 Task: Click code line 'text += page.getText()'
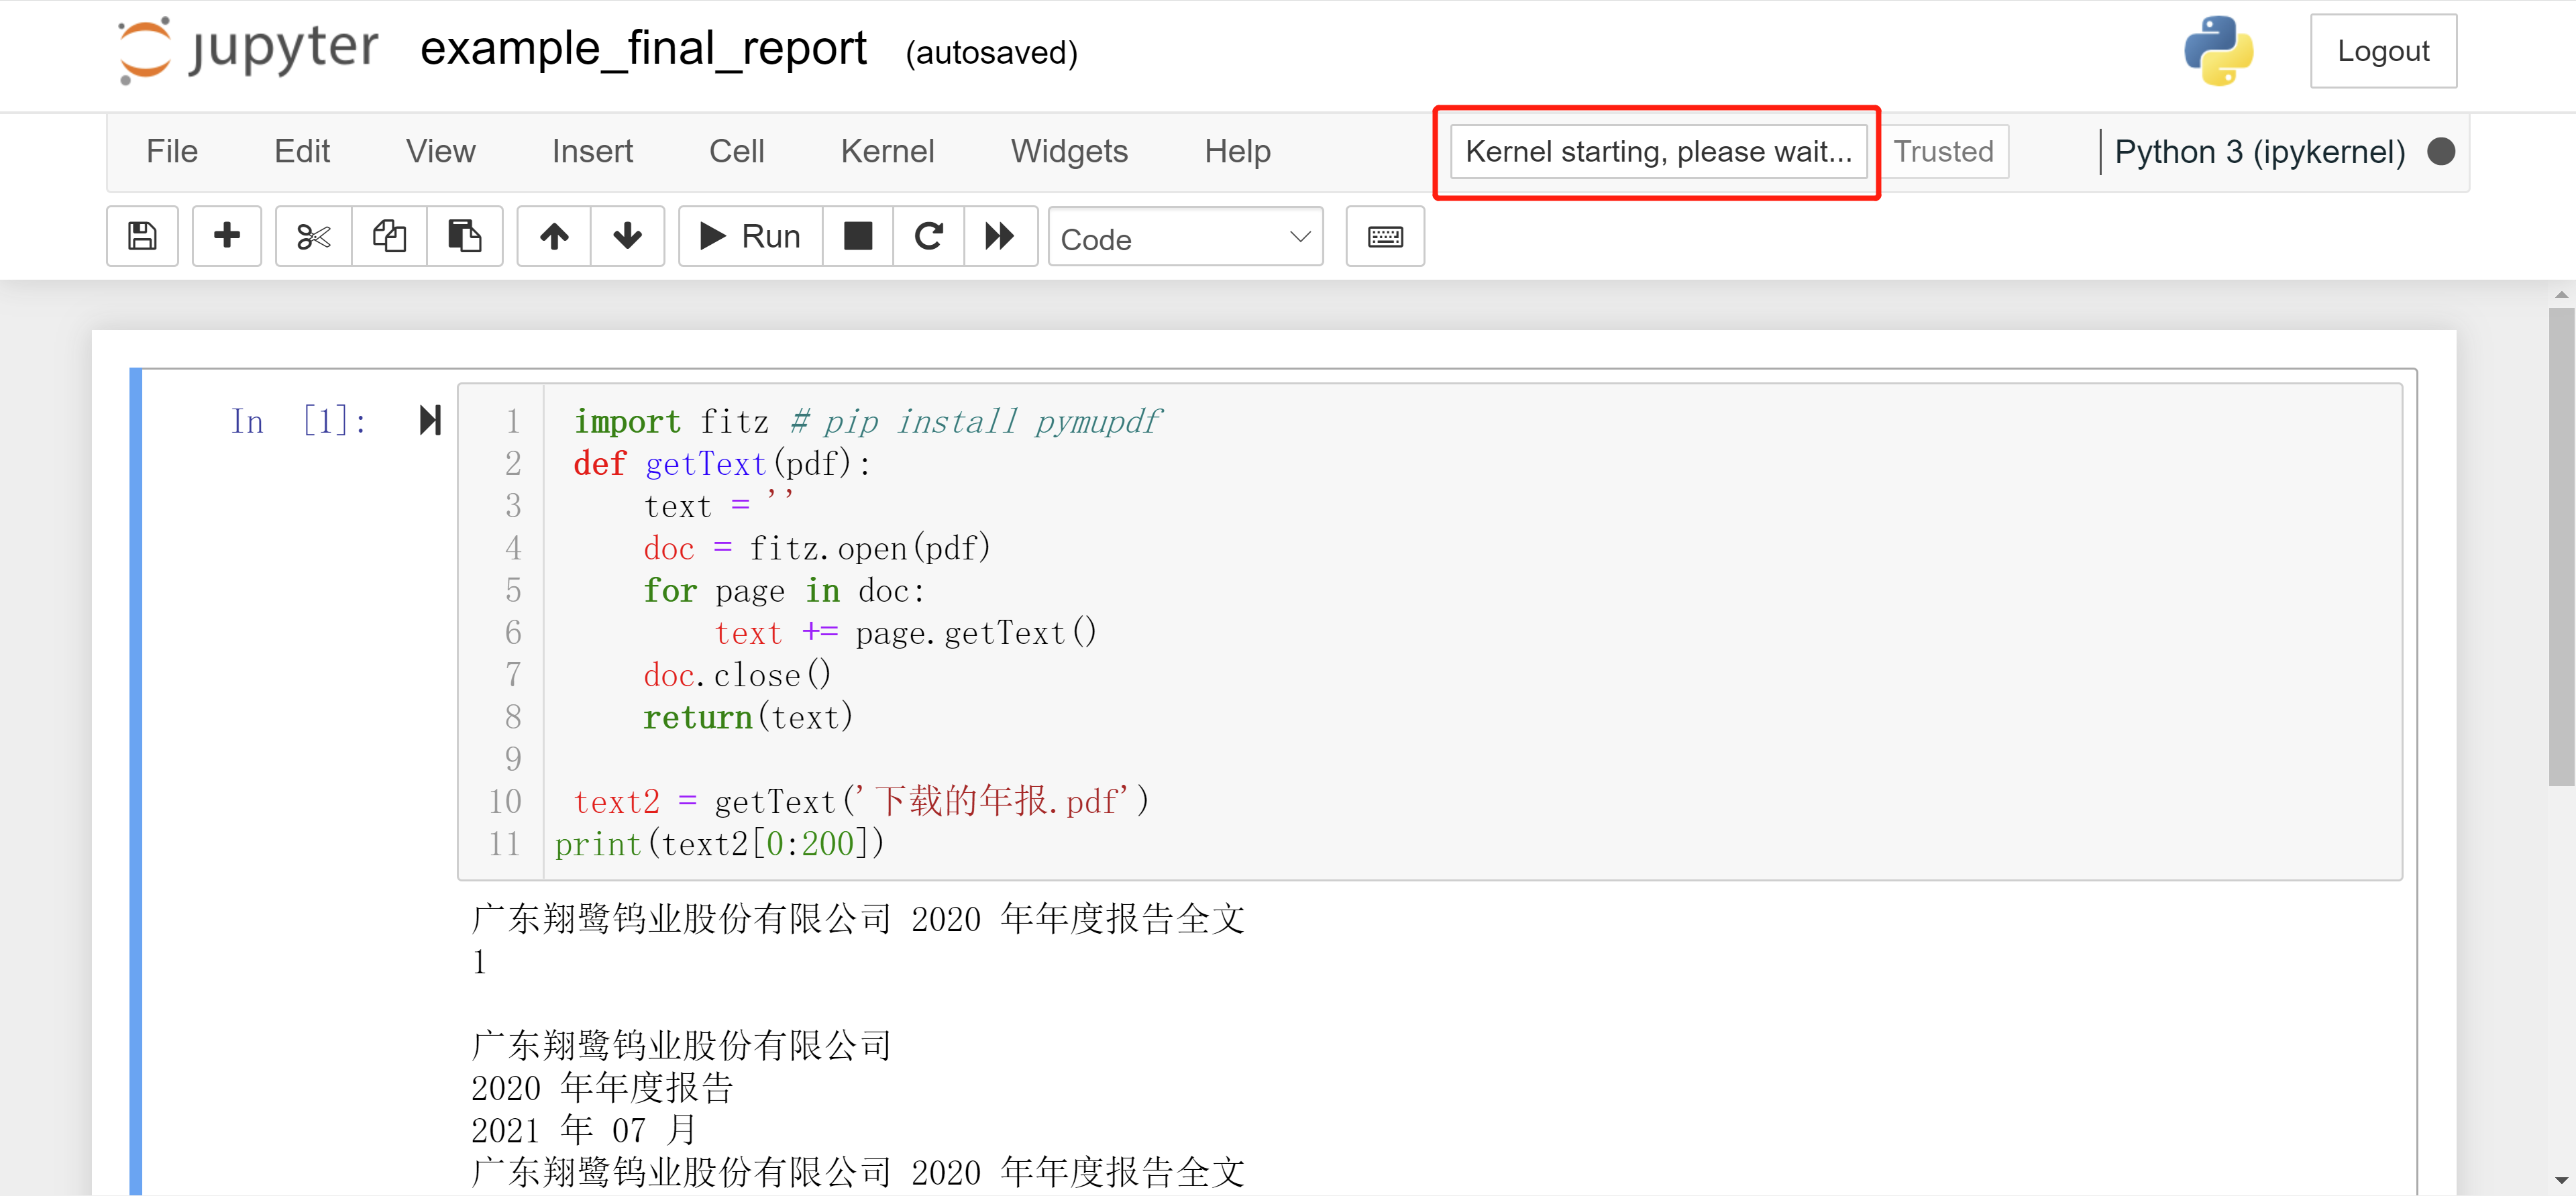(905, 632)
